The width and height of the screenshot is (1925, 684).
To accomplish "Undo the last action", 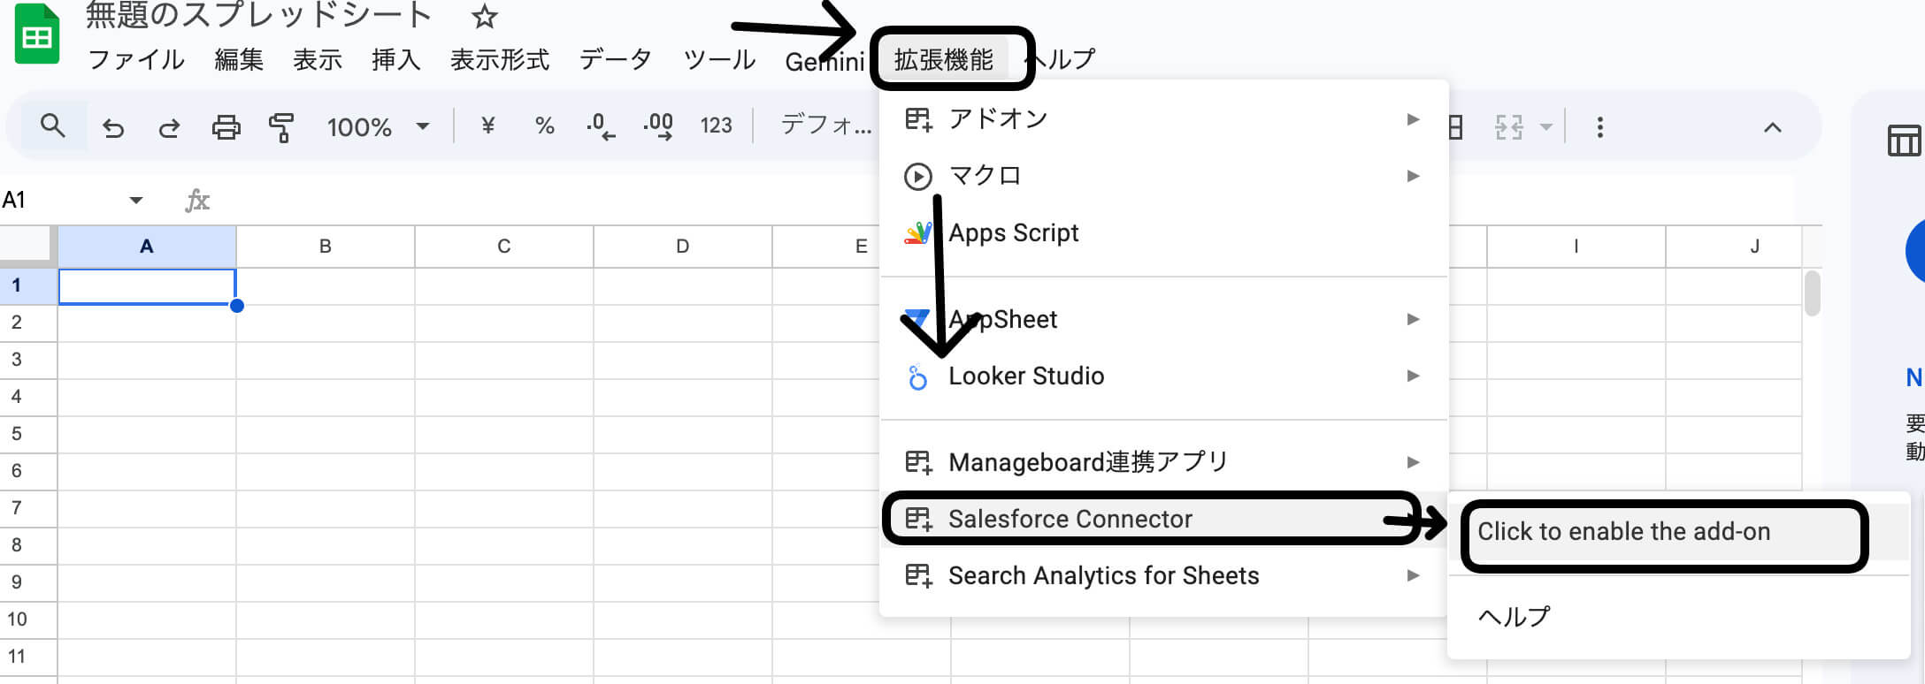I will 113,127.
